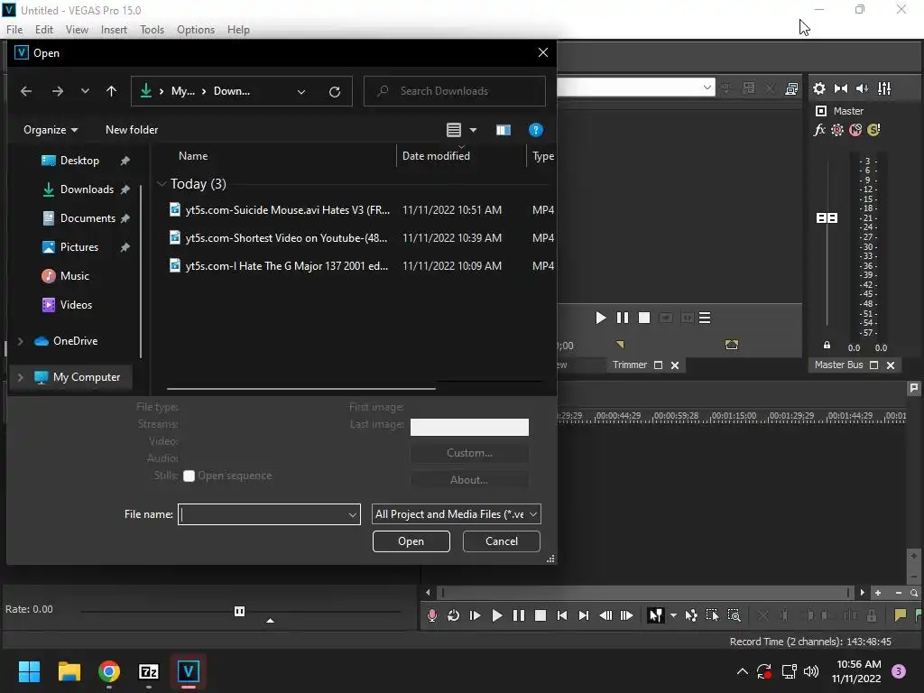
Task: Open the Organize dropdown menu
Action: tap(51, 130)
